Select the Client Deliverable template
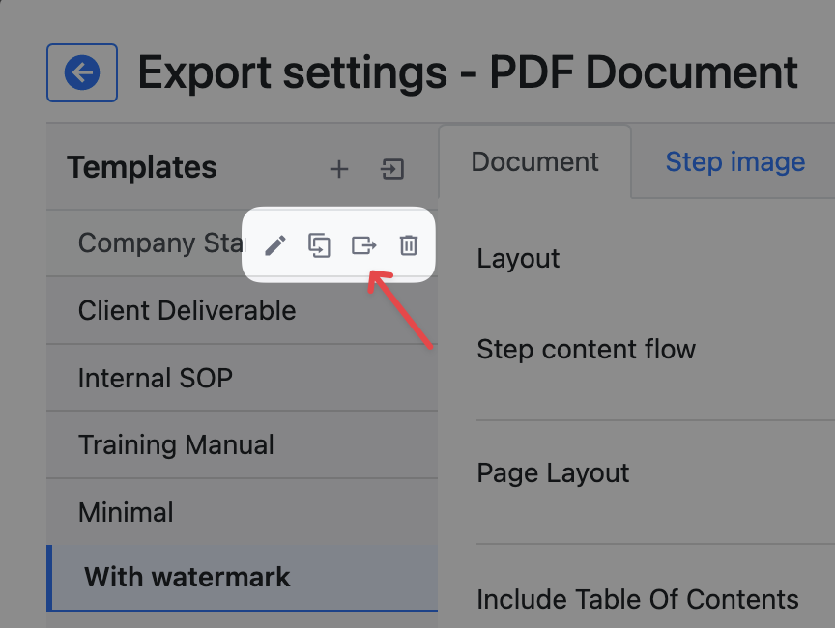Screen dimensions: 835x628 pos(187,311)
